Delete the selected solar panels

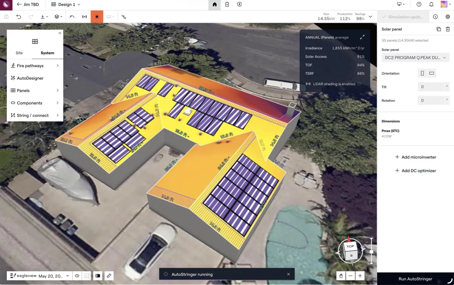tap(448, 29)
